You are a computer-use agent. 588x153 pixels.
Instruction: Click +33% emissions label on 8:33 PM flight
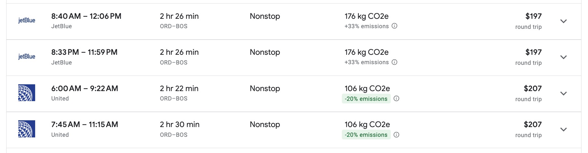point(366,62)
